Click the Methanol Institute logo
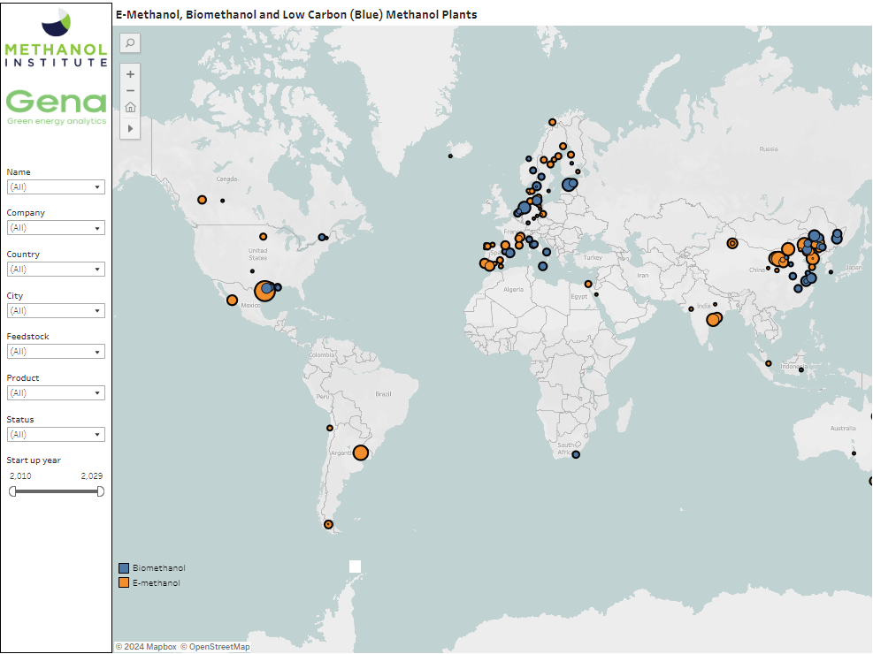Screen dimensions: 873x654 [x=57, y=38]
